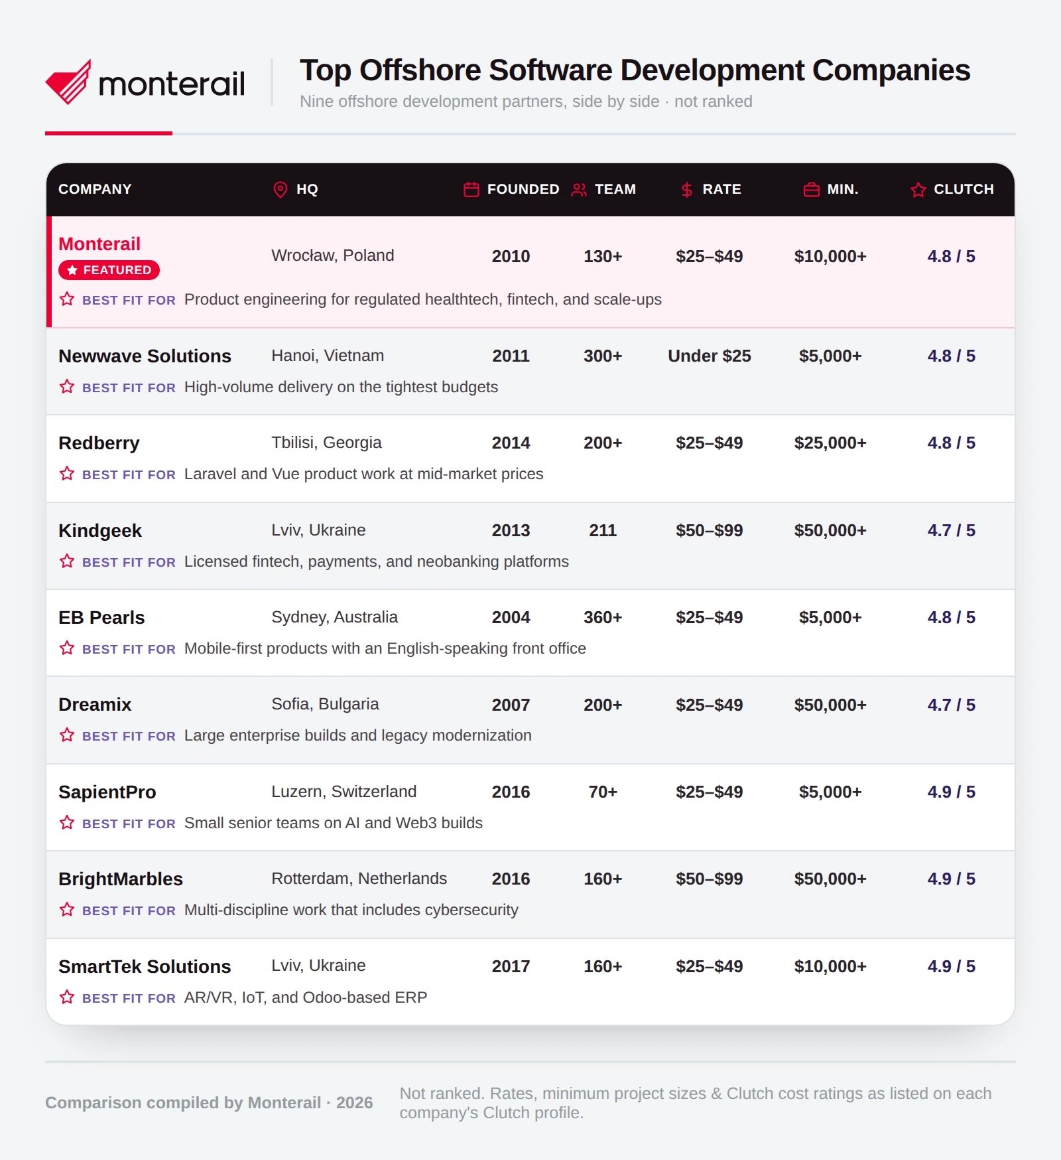
Task: Select the FEATURED badge under Monterail
Action: pyautogui.click(x=109, y=270)
